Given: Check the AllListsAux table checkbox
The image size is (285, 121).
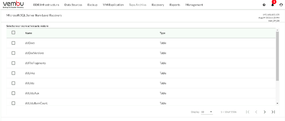Looking at the screenshot, I should point(13,93).
